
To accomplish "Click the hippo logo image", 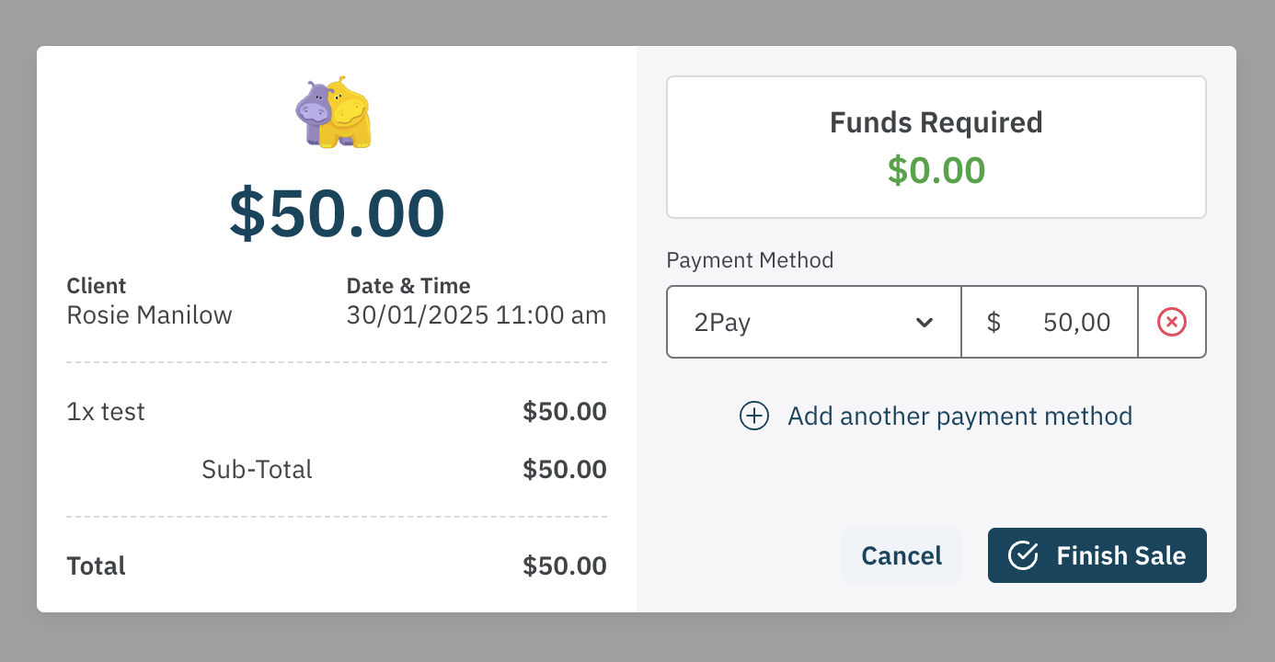I will [334, 112].
